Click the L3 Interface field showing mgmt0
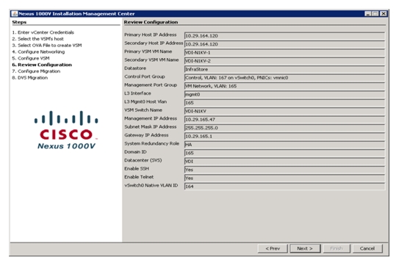The width and height of the screenshot is (399, 266). pyautogui.click(x=285, y=95)
